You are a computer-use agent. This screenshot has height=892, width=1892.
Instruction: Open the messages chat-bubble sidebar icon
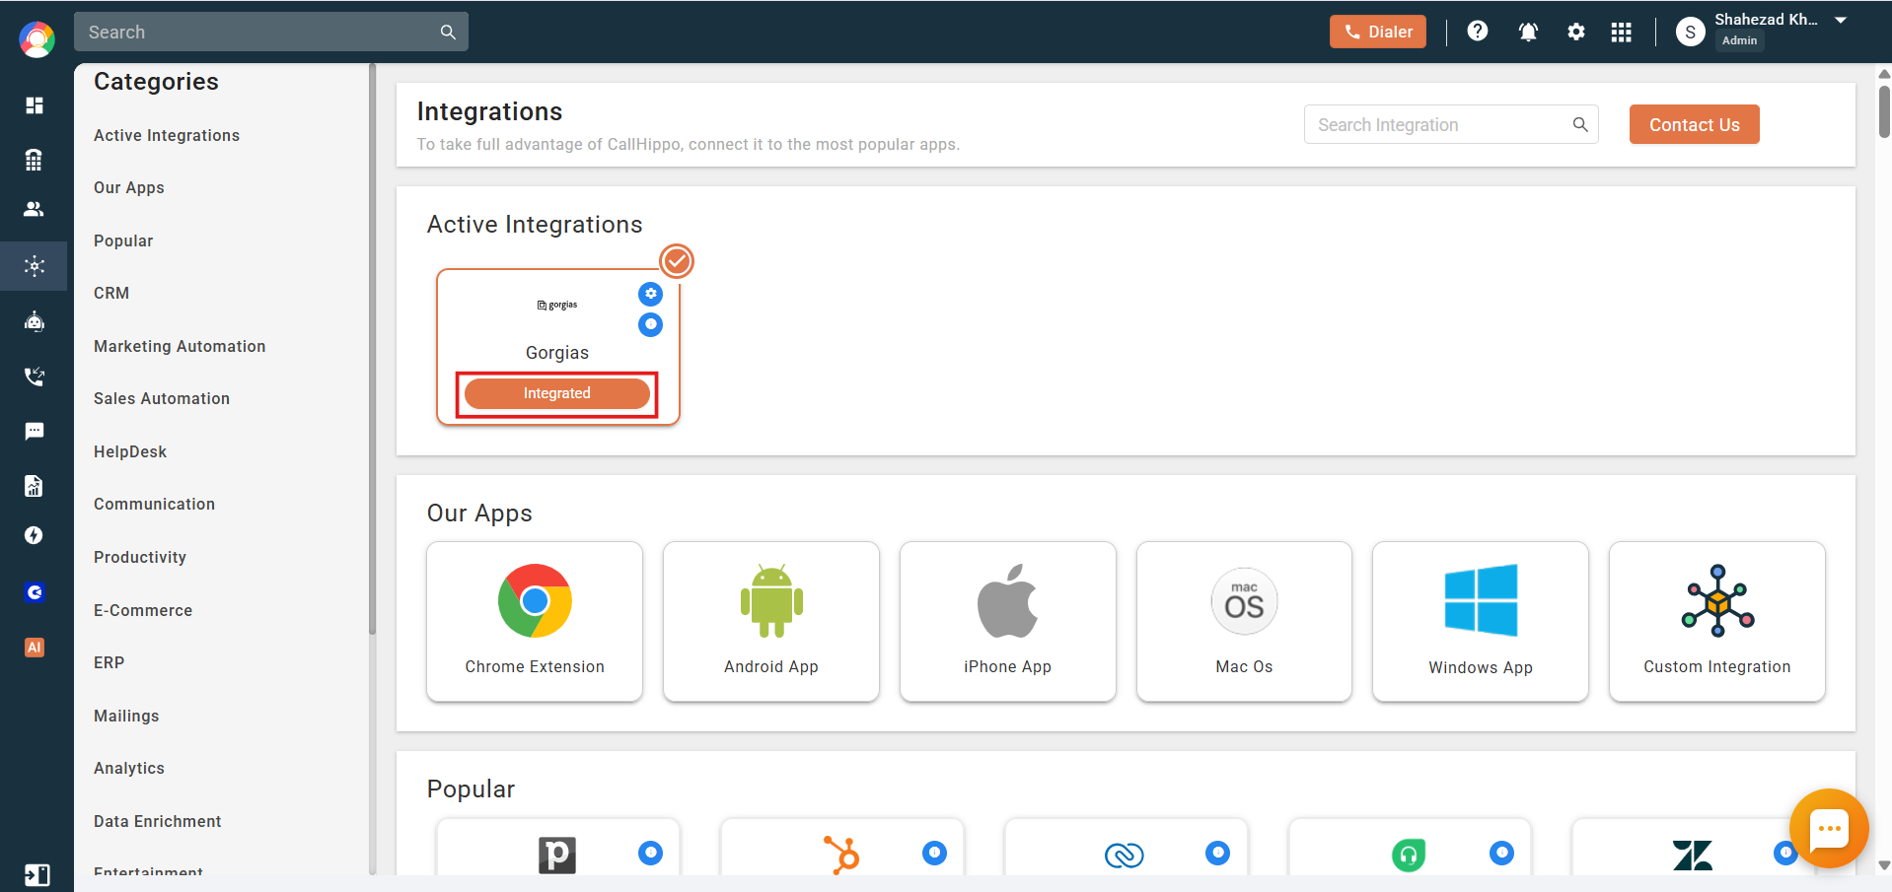35,431
